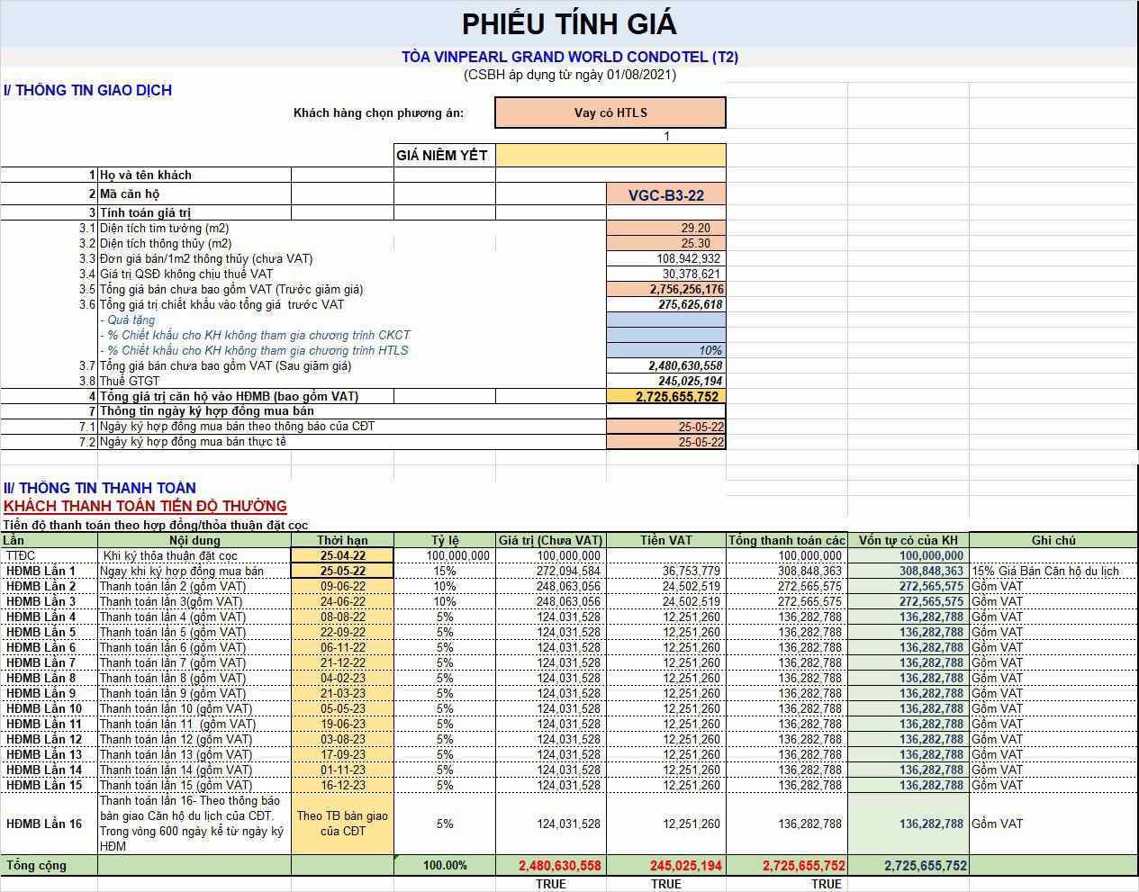Select the 'Tỷ lệ' column header
Image resolution: width=1139 pixels, height=892 pixels.
pos(445,541)
